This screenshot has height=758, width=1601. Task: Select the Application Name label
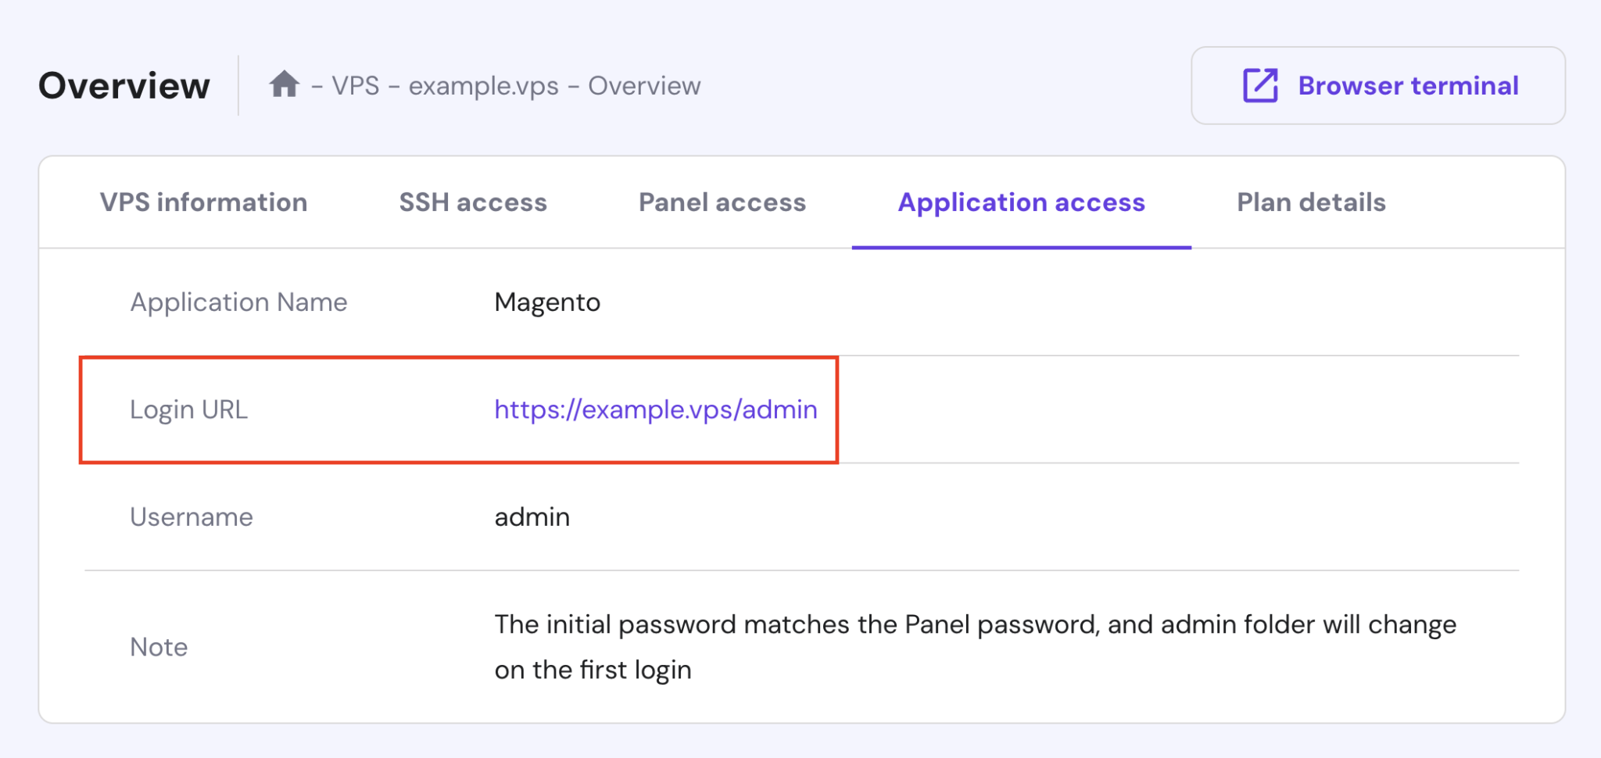point(239,302)
